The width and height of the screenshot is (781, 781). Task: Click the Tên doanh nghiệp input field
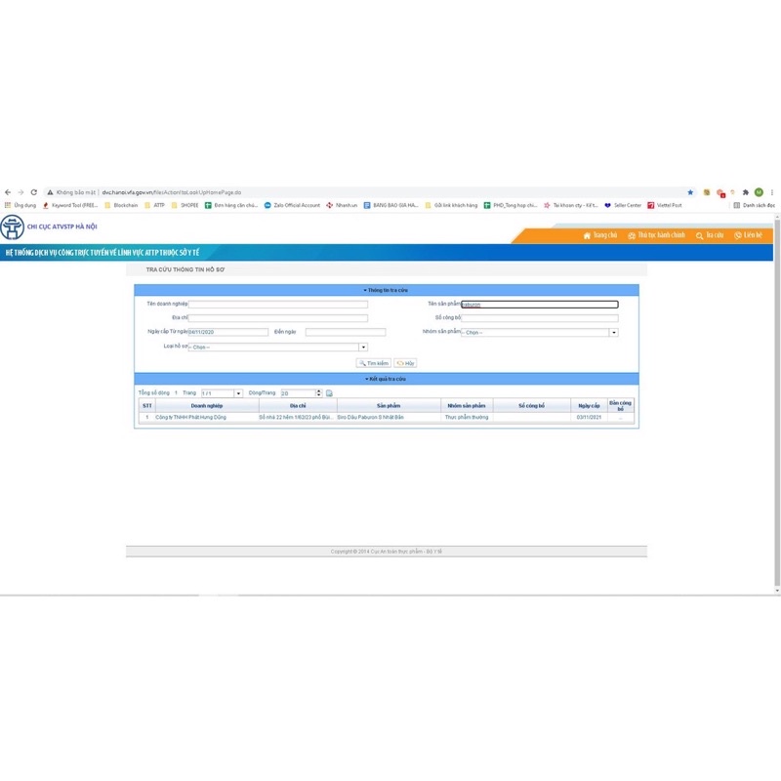pos(277,304)
